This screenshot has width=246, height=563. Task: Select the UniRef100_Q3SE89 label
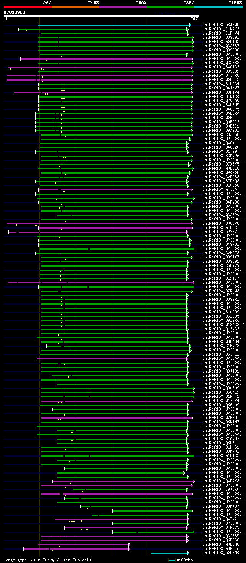coord(221,71)
